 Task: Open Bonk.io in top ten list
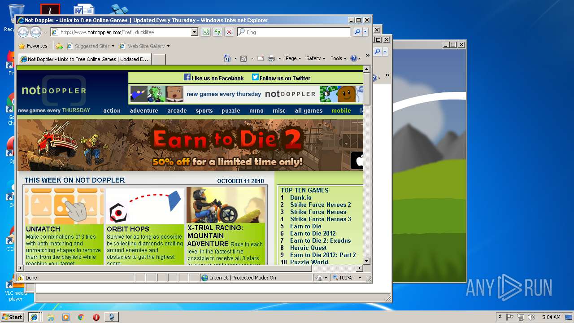[x=301, y=197]
